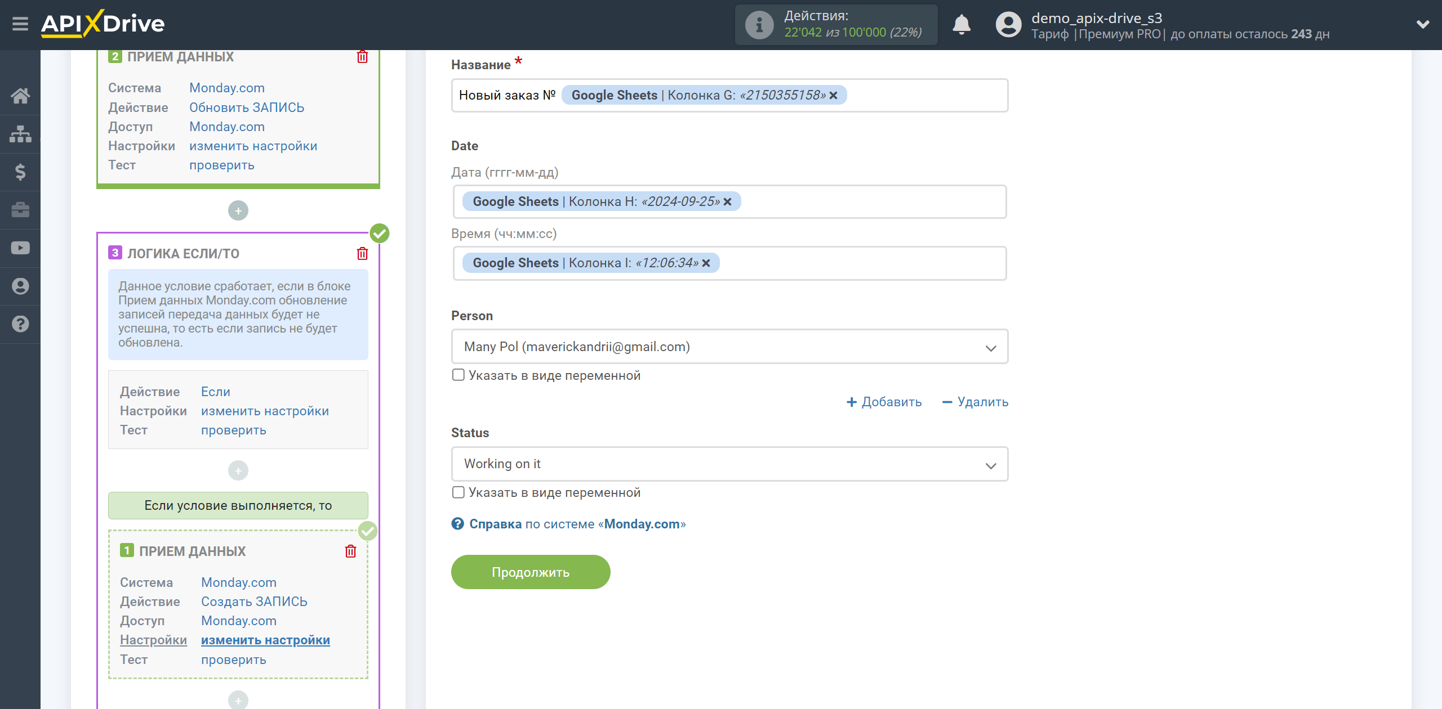Open the Status dropdown 'Working on it'
This screenshot has width=1442, height=709.
(x=729, y=464)
